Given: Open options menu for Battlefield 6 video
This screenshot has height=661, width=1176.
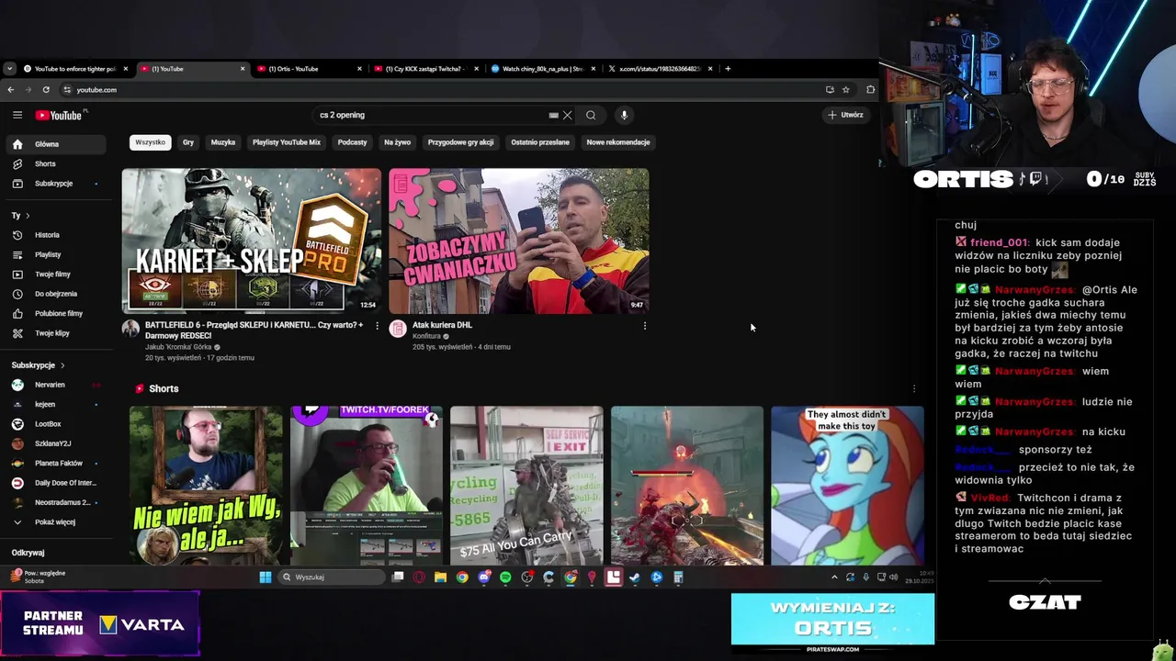Looking at the screenshot, I should pos(377,326).
